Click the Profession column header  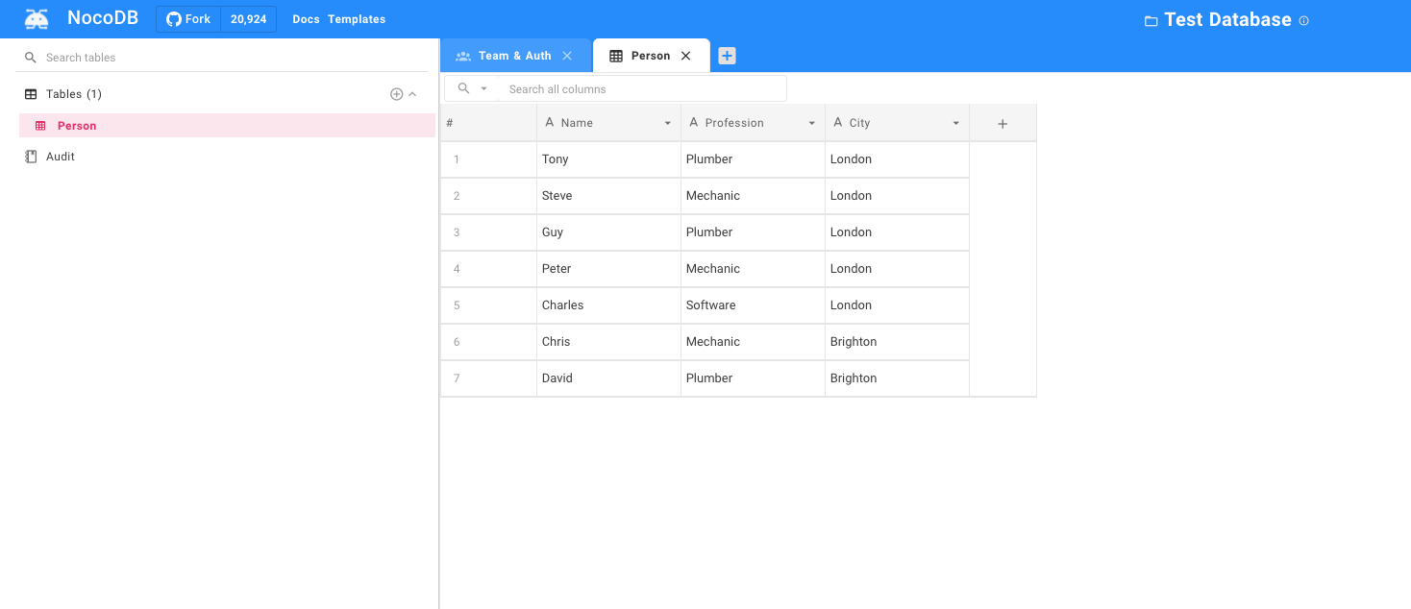753,123
